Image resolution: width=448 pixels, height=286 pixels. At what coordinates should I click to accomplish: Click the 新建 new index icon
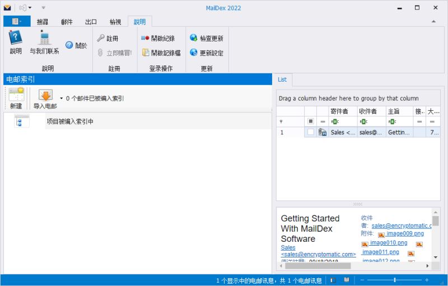click(x=16, y=95)
